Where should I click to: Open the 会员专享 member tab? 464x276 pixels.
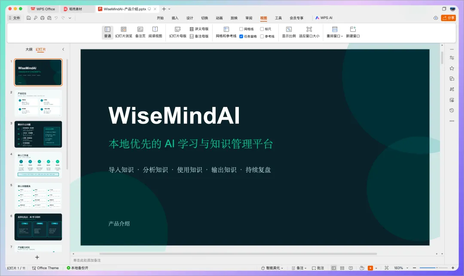point(296,18)
